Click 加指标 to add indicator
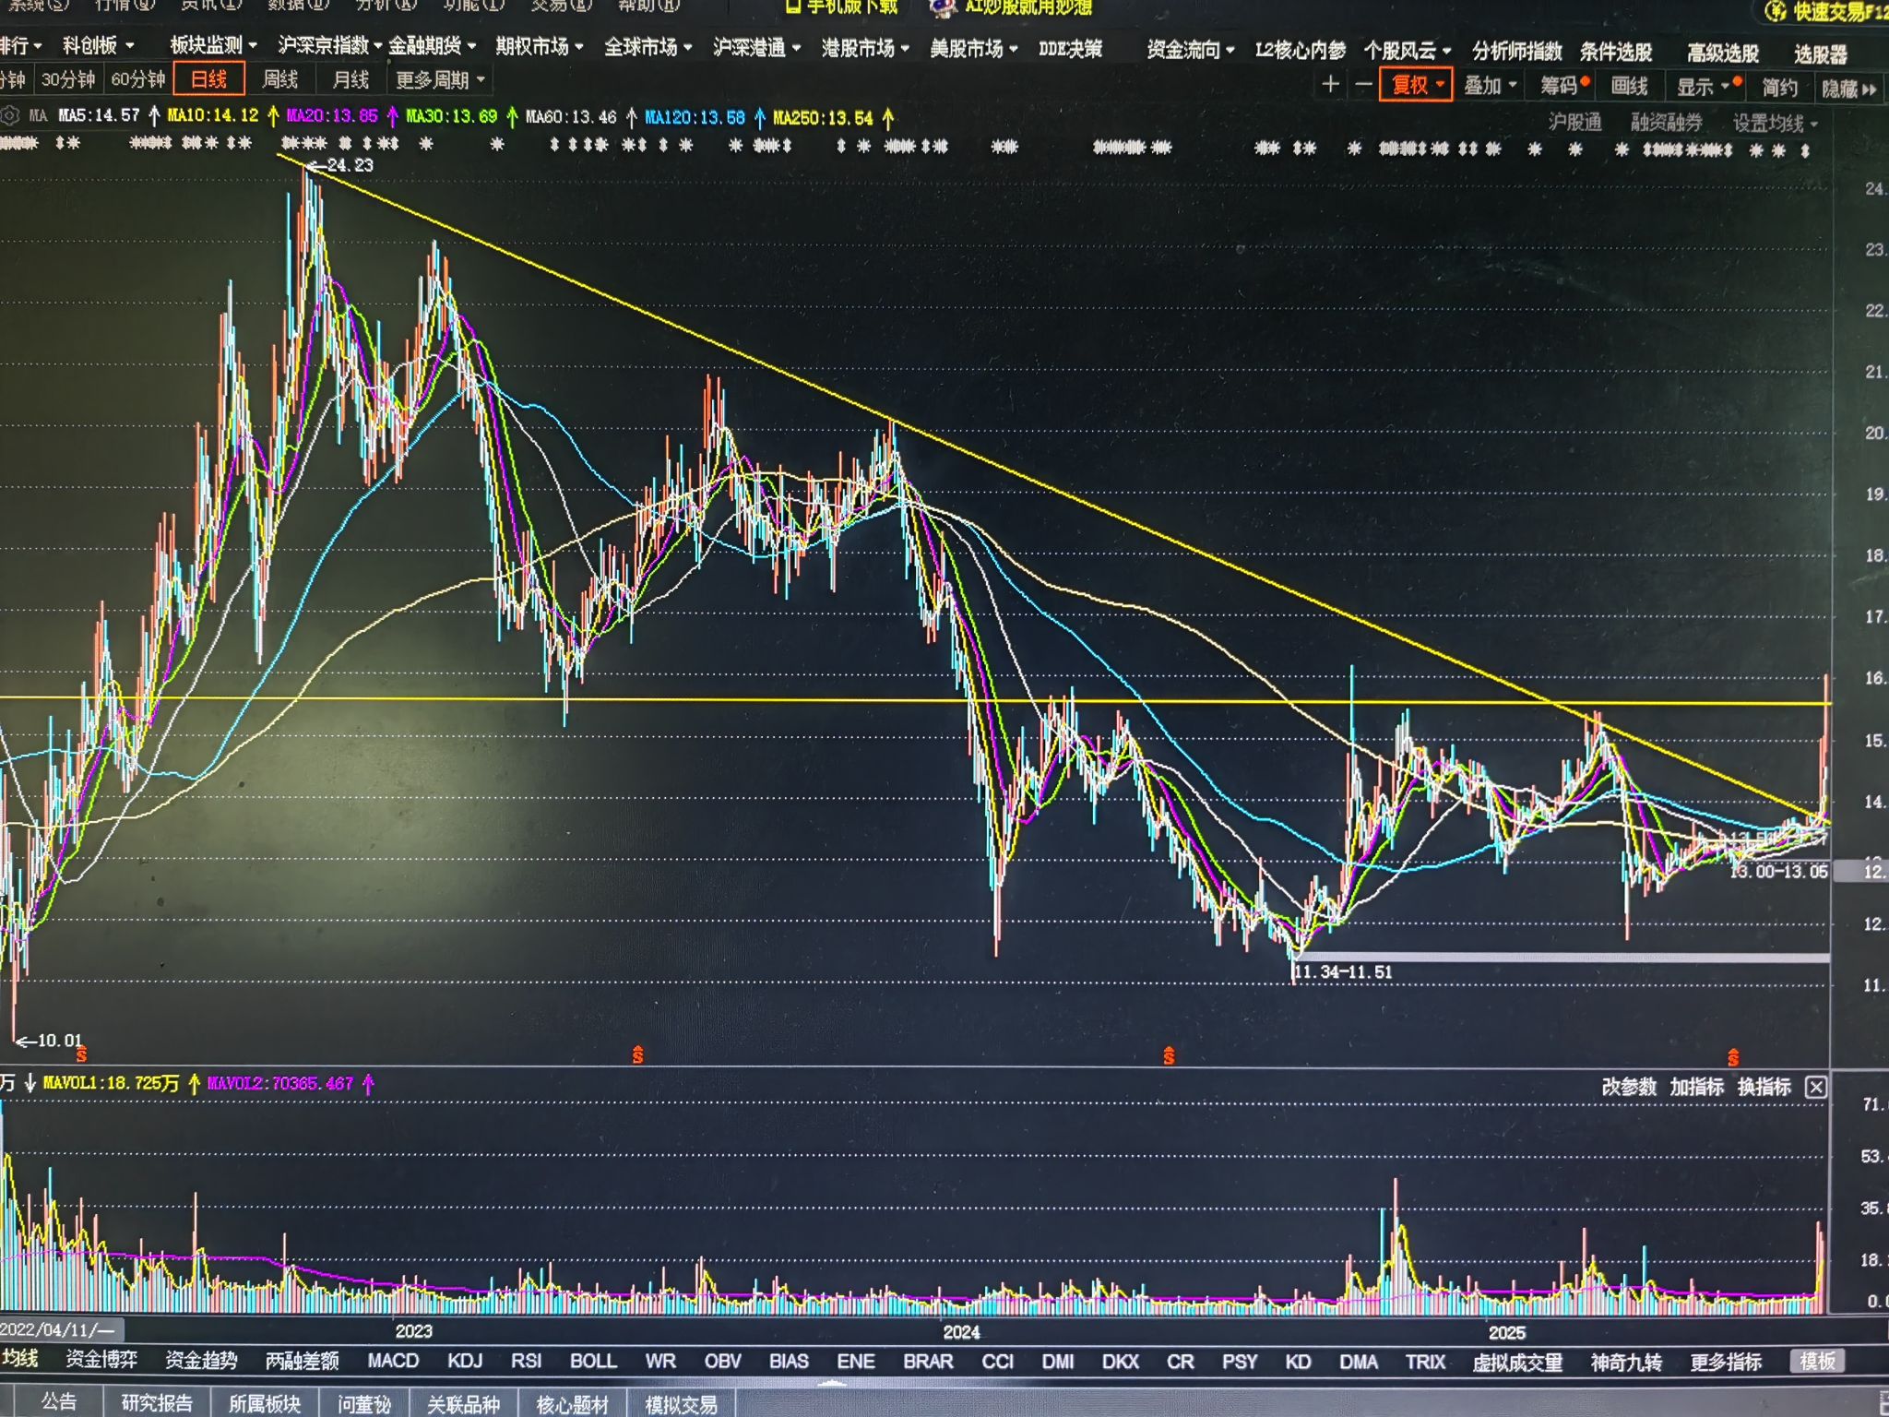Screen dimensions: 1889x1417 click(1696, 1087)
